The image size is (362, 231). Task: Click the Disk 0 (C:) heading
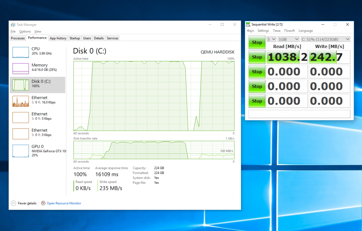(89, 51)
